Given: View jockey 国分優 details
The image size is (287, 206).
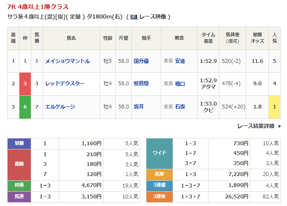Looking at the screenshot, I should point(141,61).
